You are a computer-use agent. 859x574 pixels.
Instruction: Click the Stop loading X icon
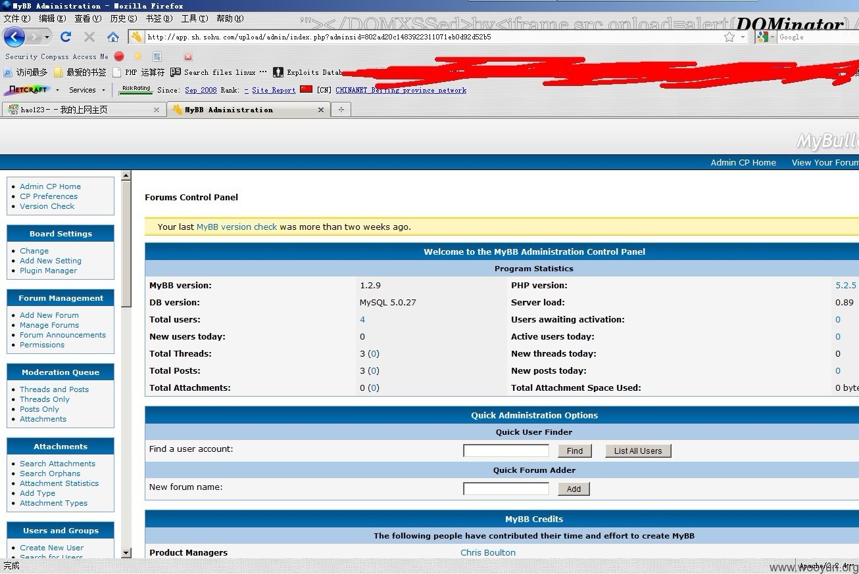pyautogui.click(x=89, y=37)
